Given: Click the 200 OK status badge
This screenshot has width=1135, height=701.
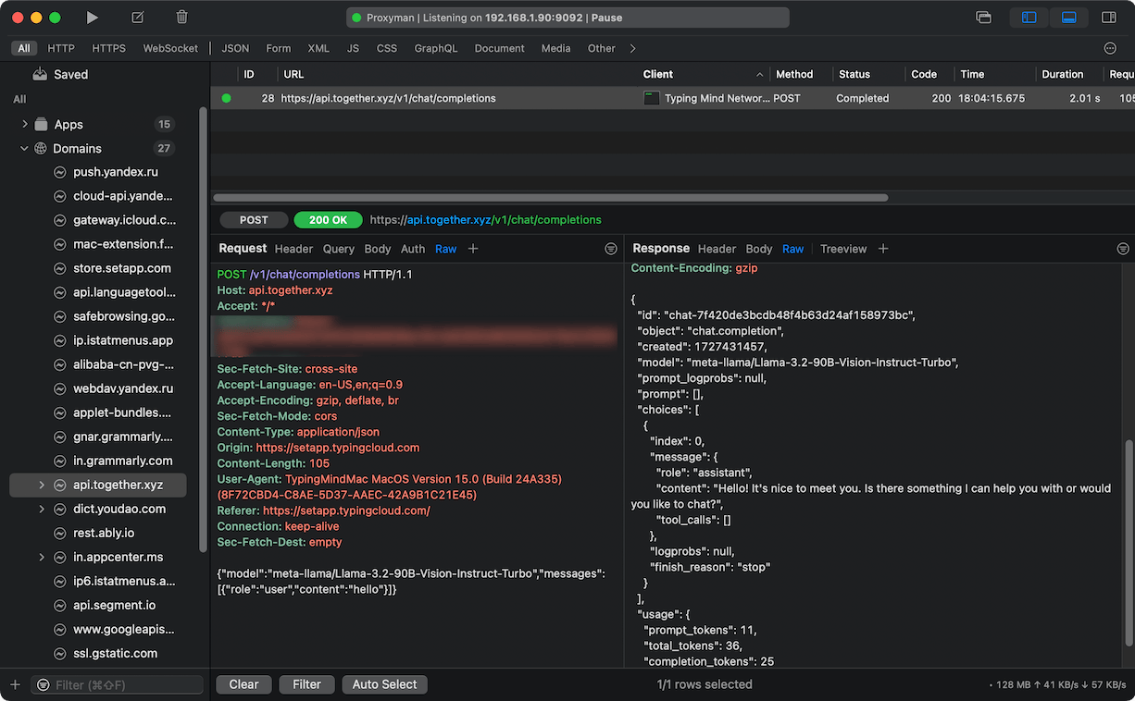Looking at the screenshot, I should pos(328,220).
